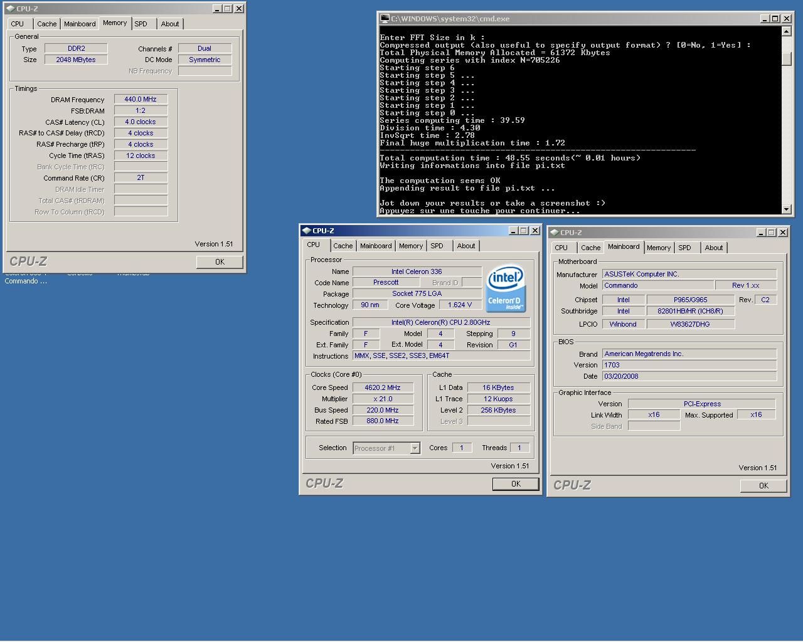Viewport: 803px width, 642px height.
Task: Click the Graphic Interface Version PCI-Express field
Action: click(702, 404)
